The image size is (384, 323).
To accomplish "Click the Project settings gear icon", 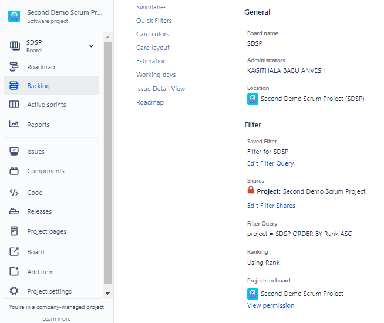I will pyautogui.click(x=14, y=291).
